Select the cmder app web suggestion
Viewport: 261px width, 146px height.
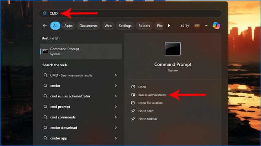[81, 138]
